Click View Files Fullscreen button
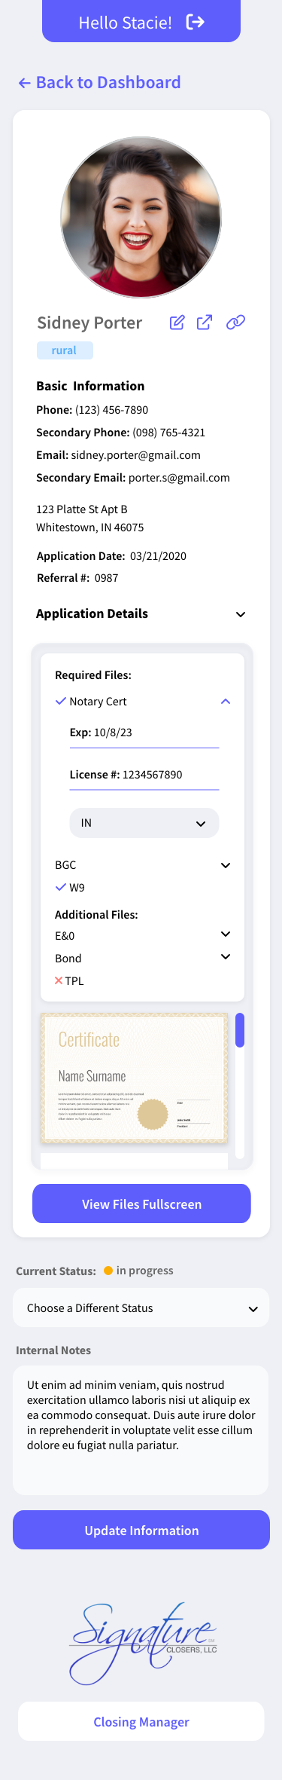 tap(141, 1204)
